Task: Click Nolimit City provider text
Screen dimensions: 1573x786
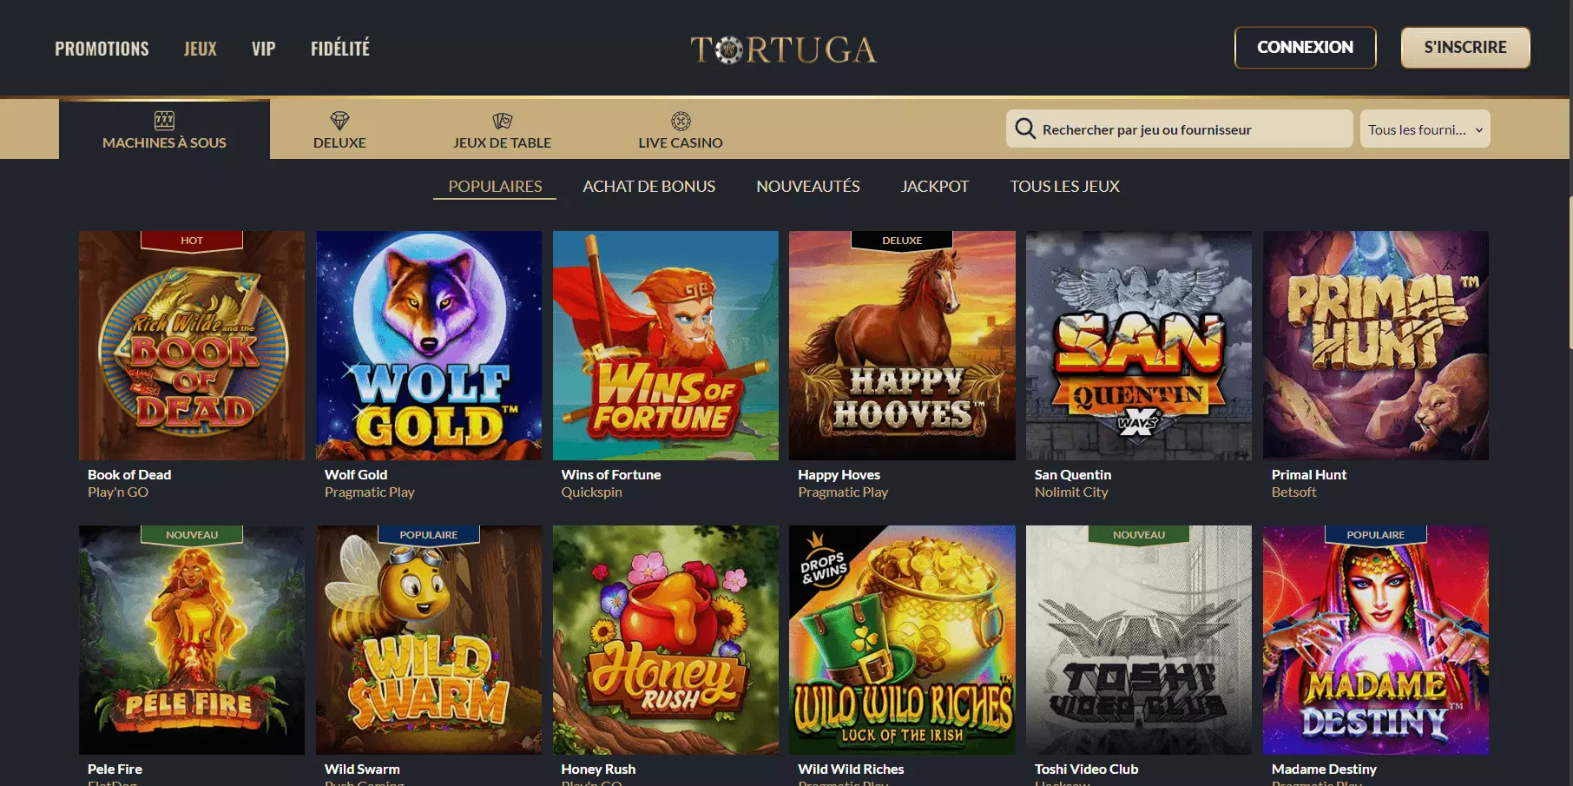Action: tap(1071, 492)
